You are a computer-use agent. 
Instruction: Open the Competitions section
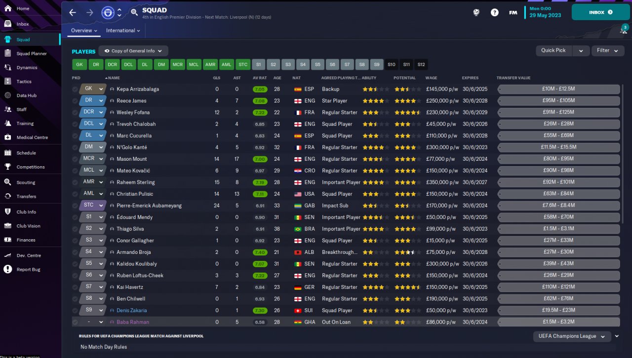[x=30, y=167]
